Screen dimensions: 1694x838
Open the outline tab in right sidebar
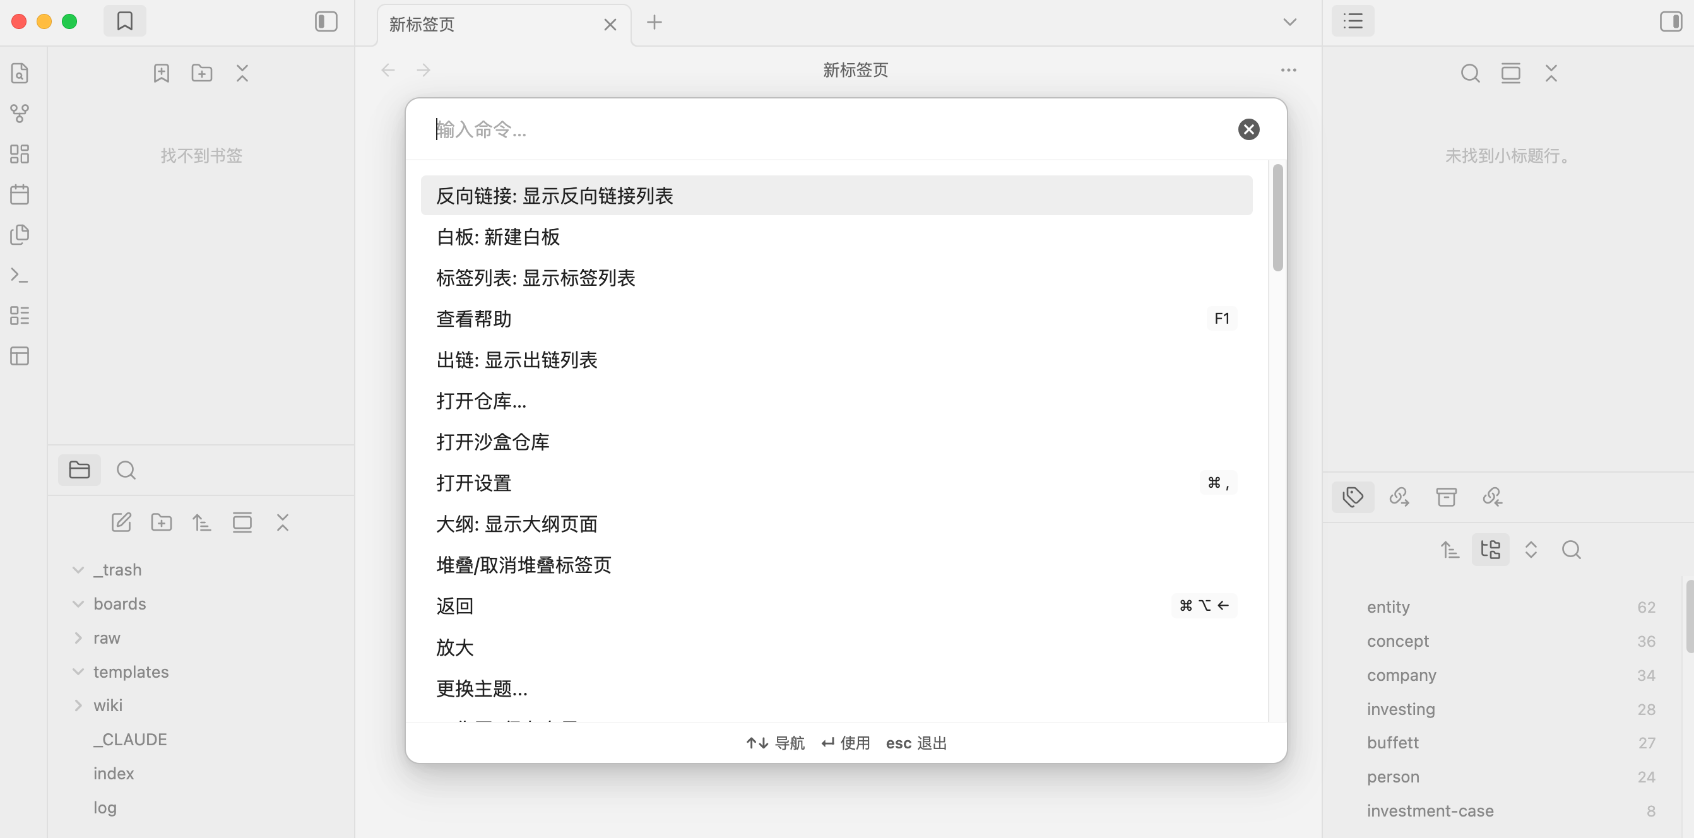tap(1353, 21)
